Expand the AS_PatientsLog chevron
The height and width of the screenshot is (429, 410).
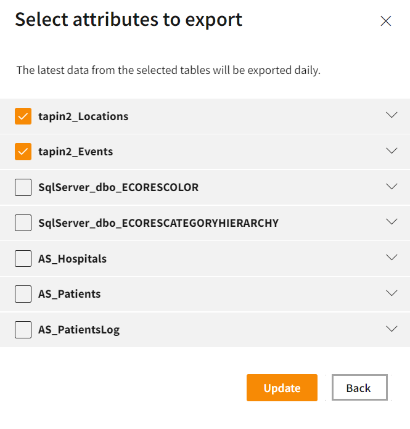[x=392, y=329]
